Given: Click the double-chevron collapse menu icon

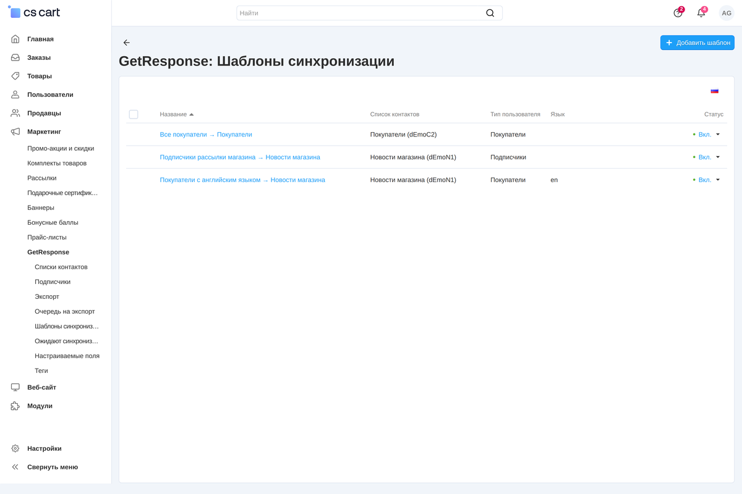Looking at the screenshot, I should tap(15, 467).
